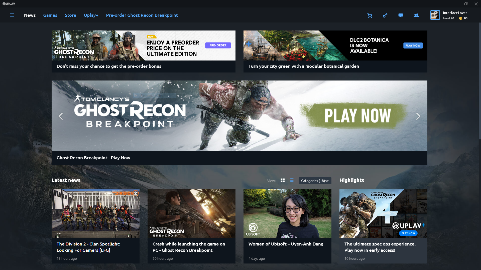Open Crash while launching game thumbnail

tap(191, 213)
